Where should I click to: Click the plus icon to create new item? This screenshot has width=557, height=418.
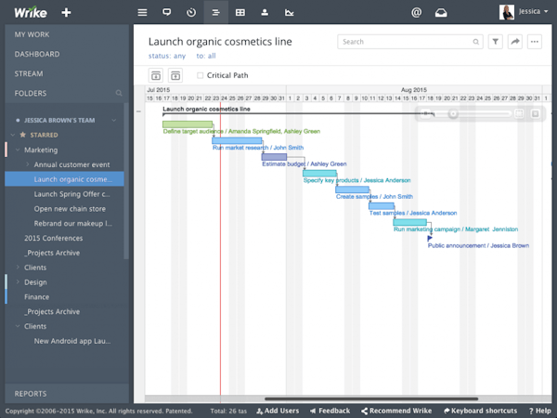66,13
